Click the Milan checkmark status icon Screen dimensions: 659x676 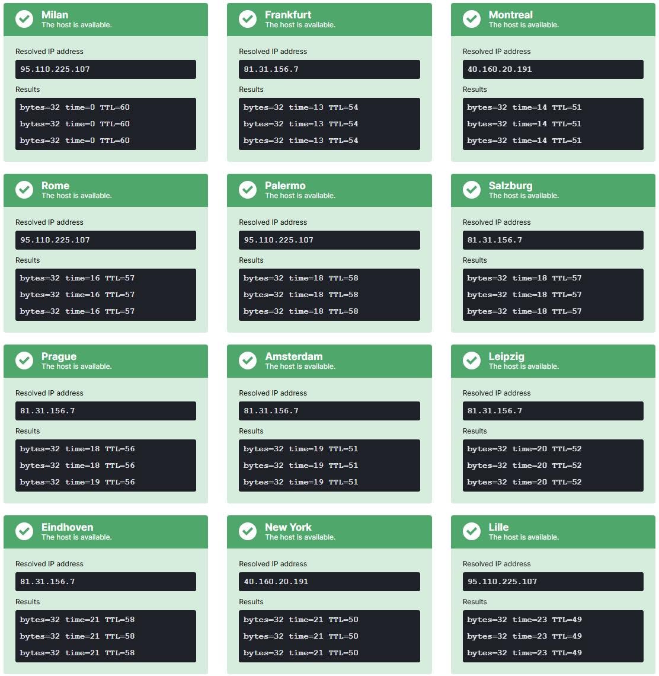coord(24,19)
